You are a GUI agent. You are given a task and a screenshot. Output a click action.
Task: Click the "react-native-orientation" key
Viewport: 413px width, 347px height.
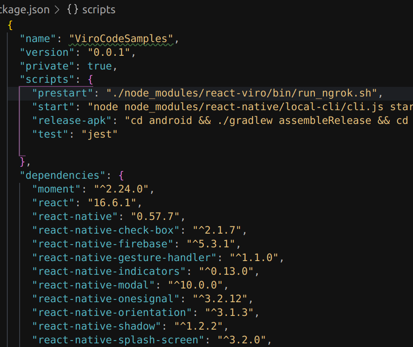(x=111, y=312)
